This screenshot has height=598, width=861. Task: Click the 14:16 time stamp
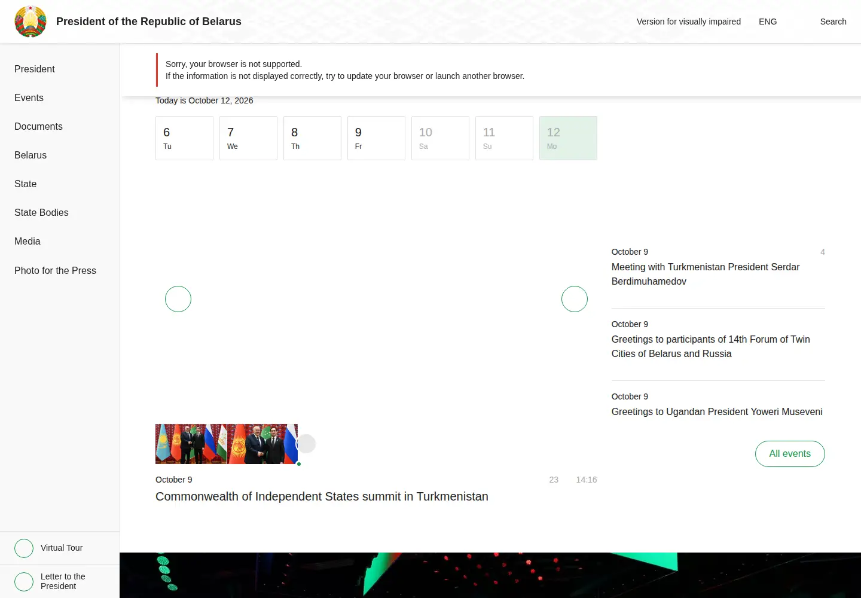coord(587,480)
